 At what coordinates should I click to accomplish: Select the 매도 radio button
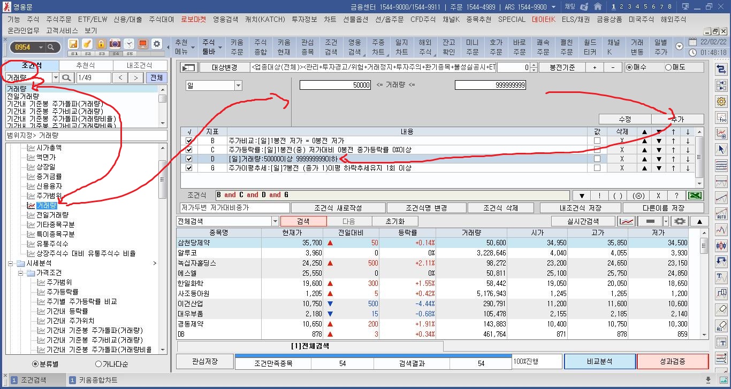(x=668, y=67)
